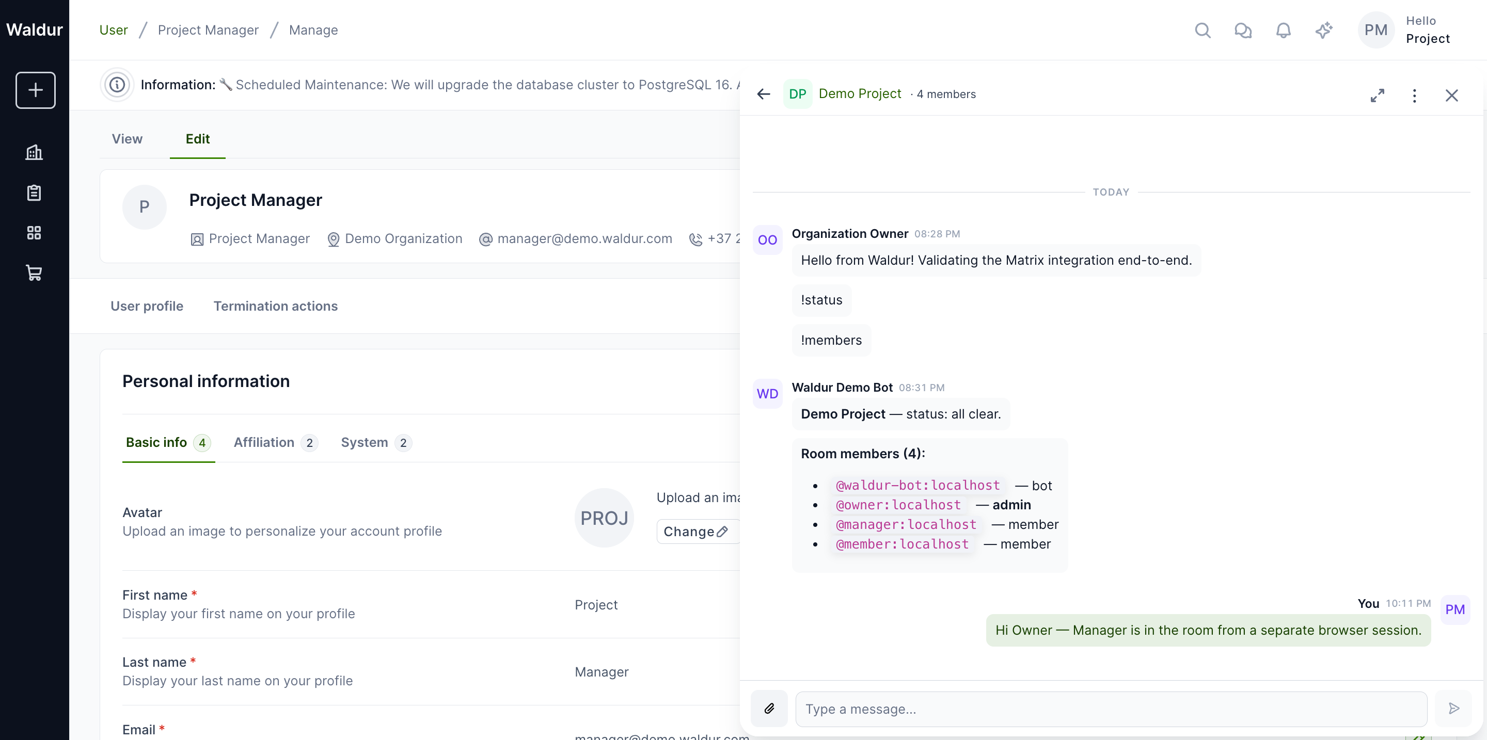This screenshot has width=1487, height=740.
Task: Click the First name value Project
Action: [x=596, y=604]
